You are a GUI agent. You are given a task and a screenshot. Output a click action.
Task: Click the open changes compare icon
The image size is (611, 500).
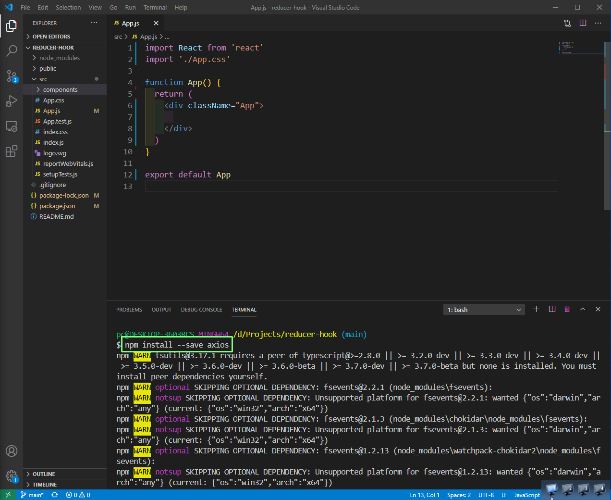pos(567,23)
